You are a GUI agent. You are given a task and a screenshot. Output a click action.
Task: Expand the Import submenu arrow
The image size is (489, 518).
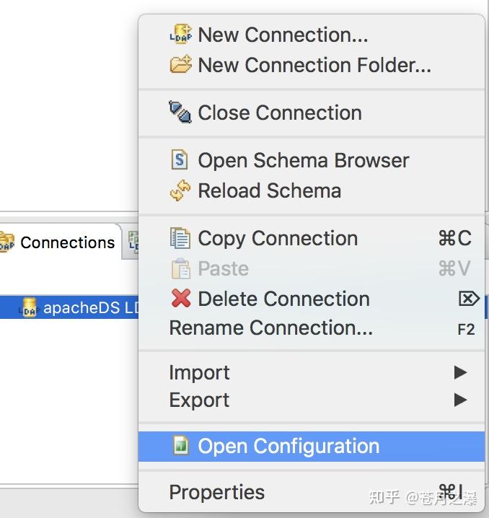460,372
